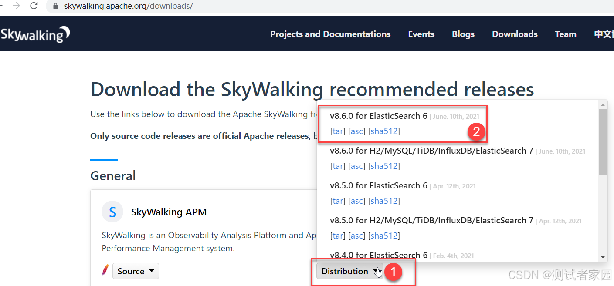Image resolution: width=614 pixels, height=286 pixels.
Task: Click 'v8.5.0 for ElasticSearch 6' title
Action: point(379,185)
